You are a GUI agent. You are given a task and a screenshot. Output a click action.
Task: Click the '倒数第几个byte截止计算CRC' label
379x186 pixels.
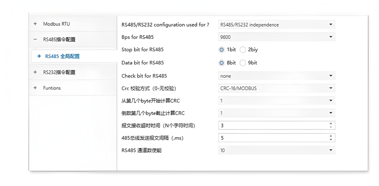tap(153, 113)
